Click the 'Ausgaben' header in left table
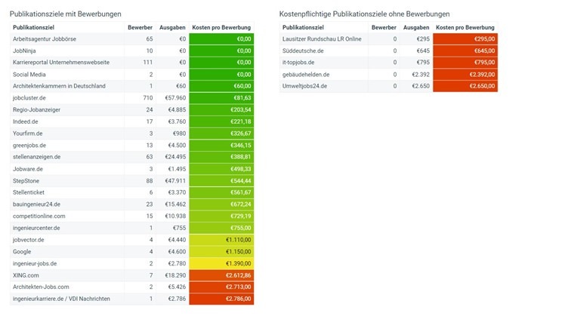 pos(172,27)
